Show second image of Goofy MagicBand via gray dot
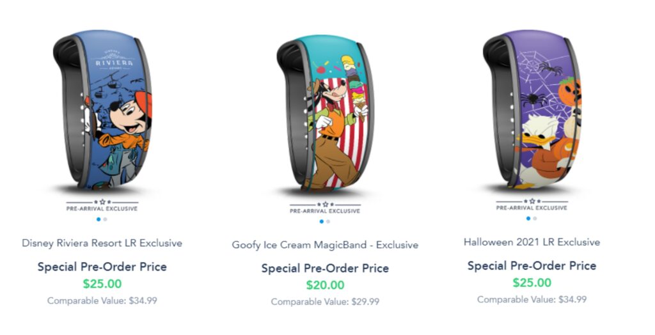Image resolution: width=655 pixels, height=335 pixels. (328, 222)
